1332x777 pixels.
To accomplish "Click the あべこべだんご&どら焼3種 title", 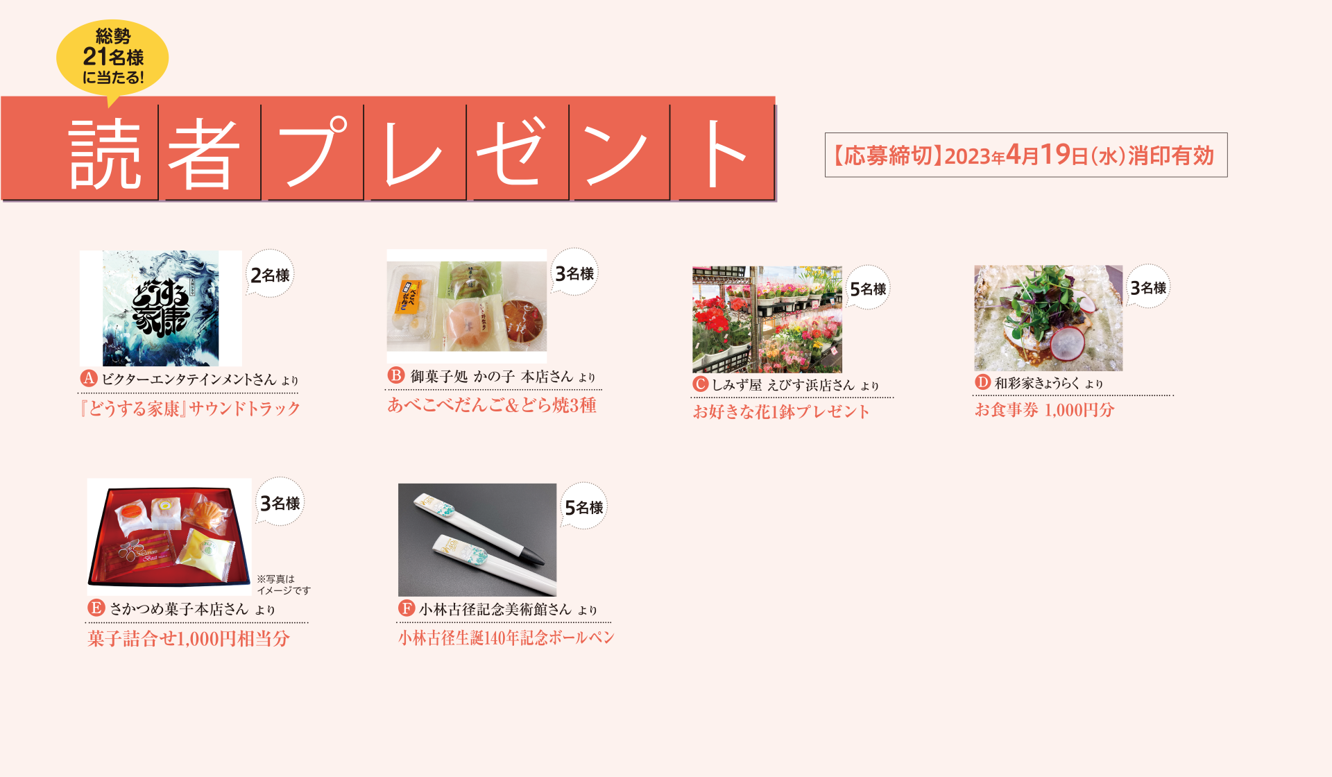I will tap(492, 404).
